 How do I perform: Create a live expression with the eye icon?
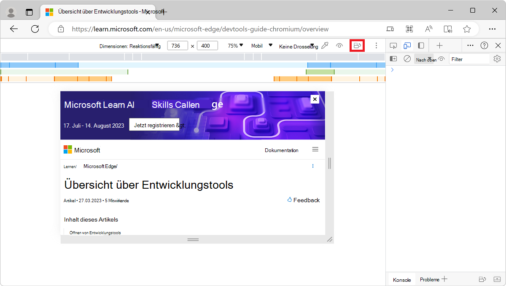pos(441,59)
